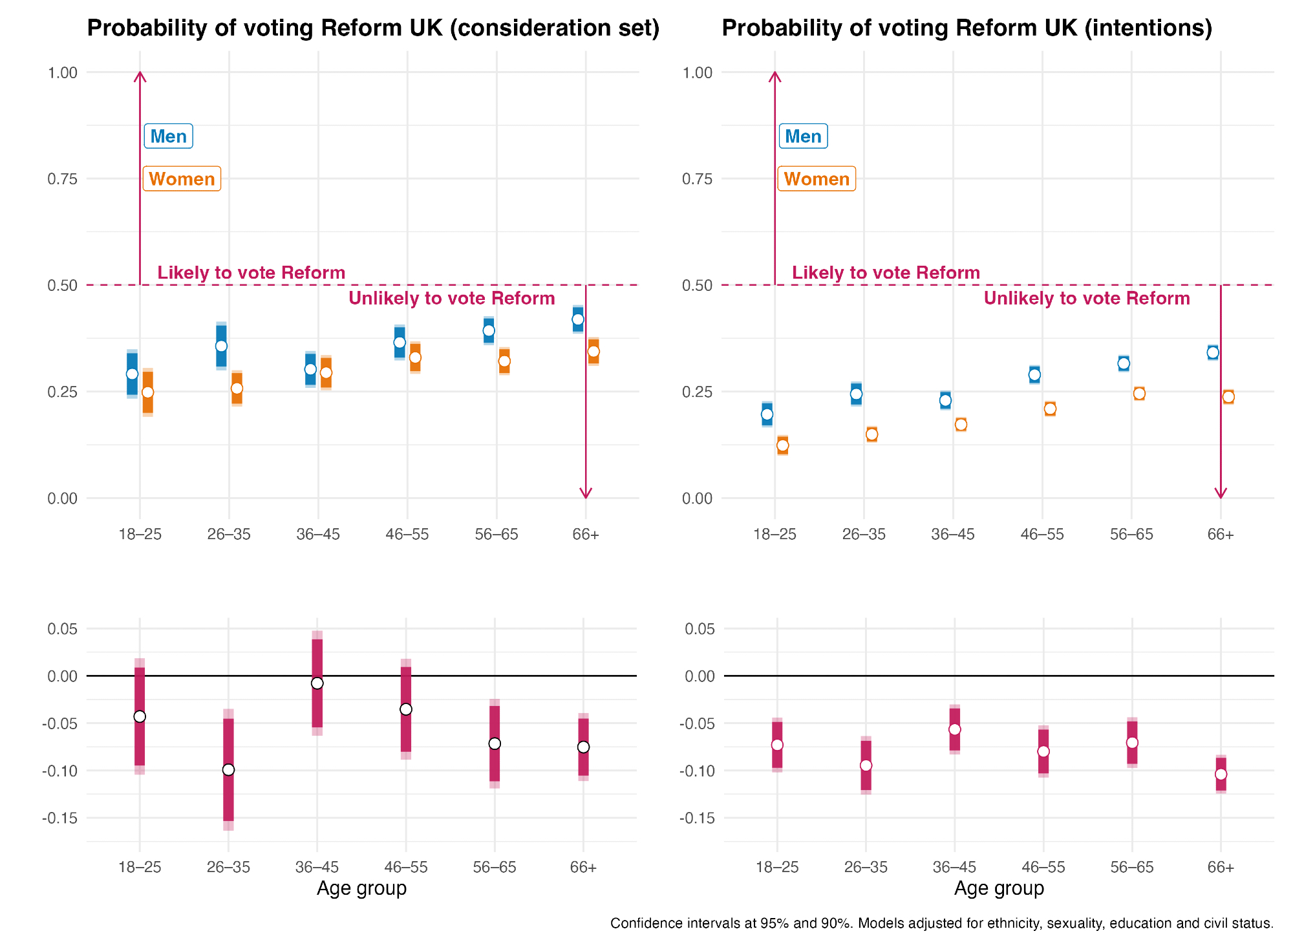Image resolution: width=1293 pixels, height=940 pixels.
Task: Click the 36–45 difference marker in bottom-left chart
Action: (317, 683)
